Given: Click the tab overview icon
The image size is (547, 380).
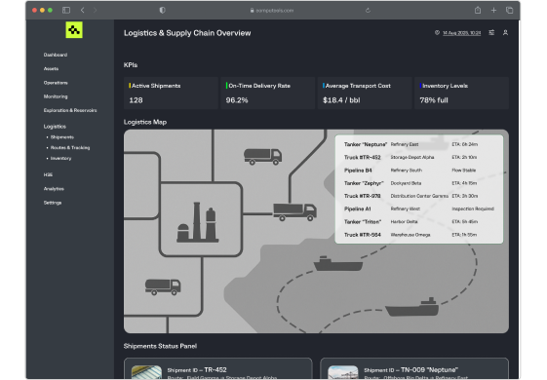Looking at the screenshot, I should [x=509, y=10].
